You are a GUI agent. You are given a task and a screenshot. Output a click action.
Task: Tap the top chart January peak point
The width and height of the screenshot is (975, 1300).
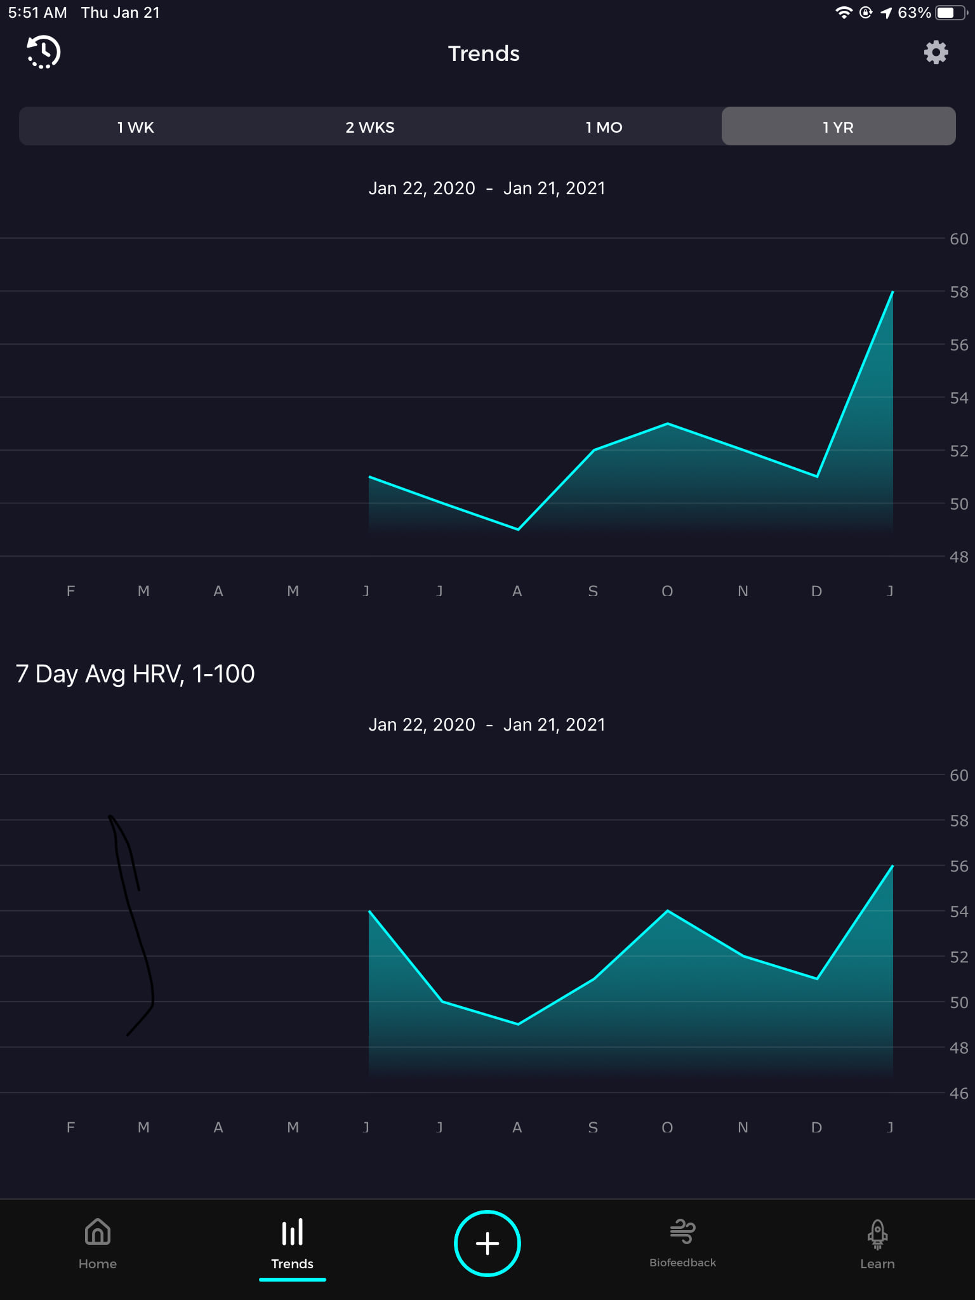point(892,292)
